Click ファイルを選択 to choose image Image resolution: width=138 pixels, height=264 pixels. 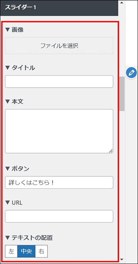tap(59, 46)
